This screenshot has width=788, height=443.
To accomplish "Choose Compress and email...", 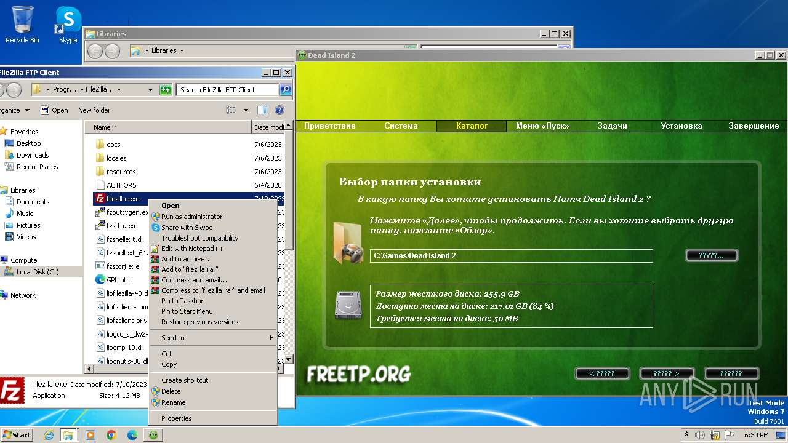I will 213,280.
